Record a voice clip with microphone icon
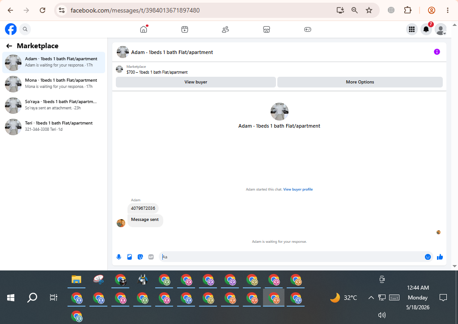The image size is (458, 324). click(x=119, y=257)
